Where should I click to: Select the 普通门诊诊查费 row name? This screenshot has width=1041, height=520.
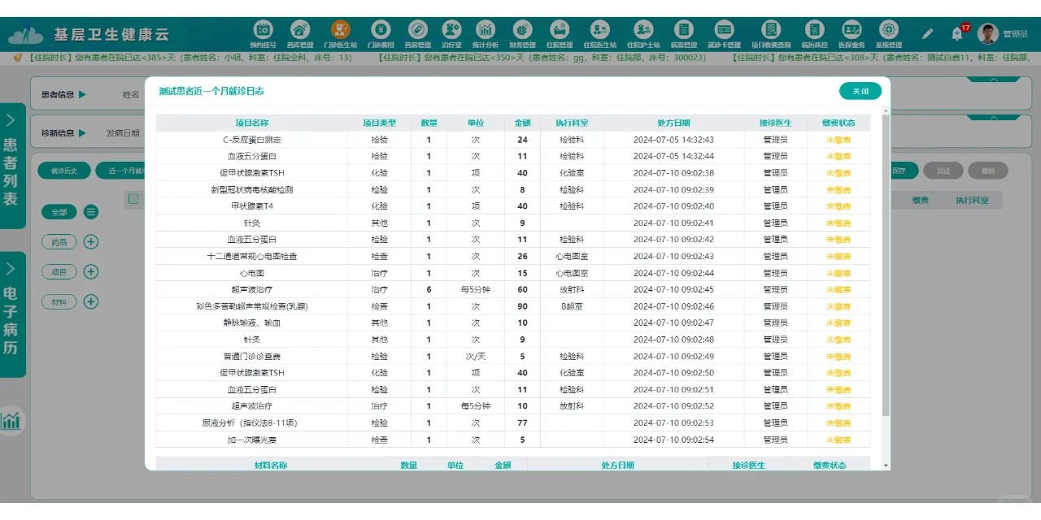click(x=251, y=356)
